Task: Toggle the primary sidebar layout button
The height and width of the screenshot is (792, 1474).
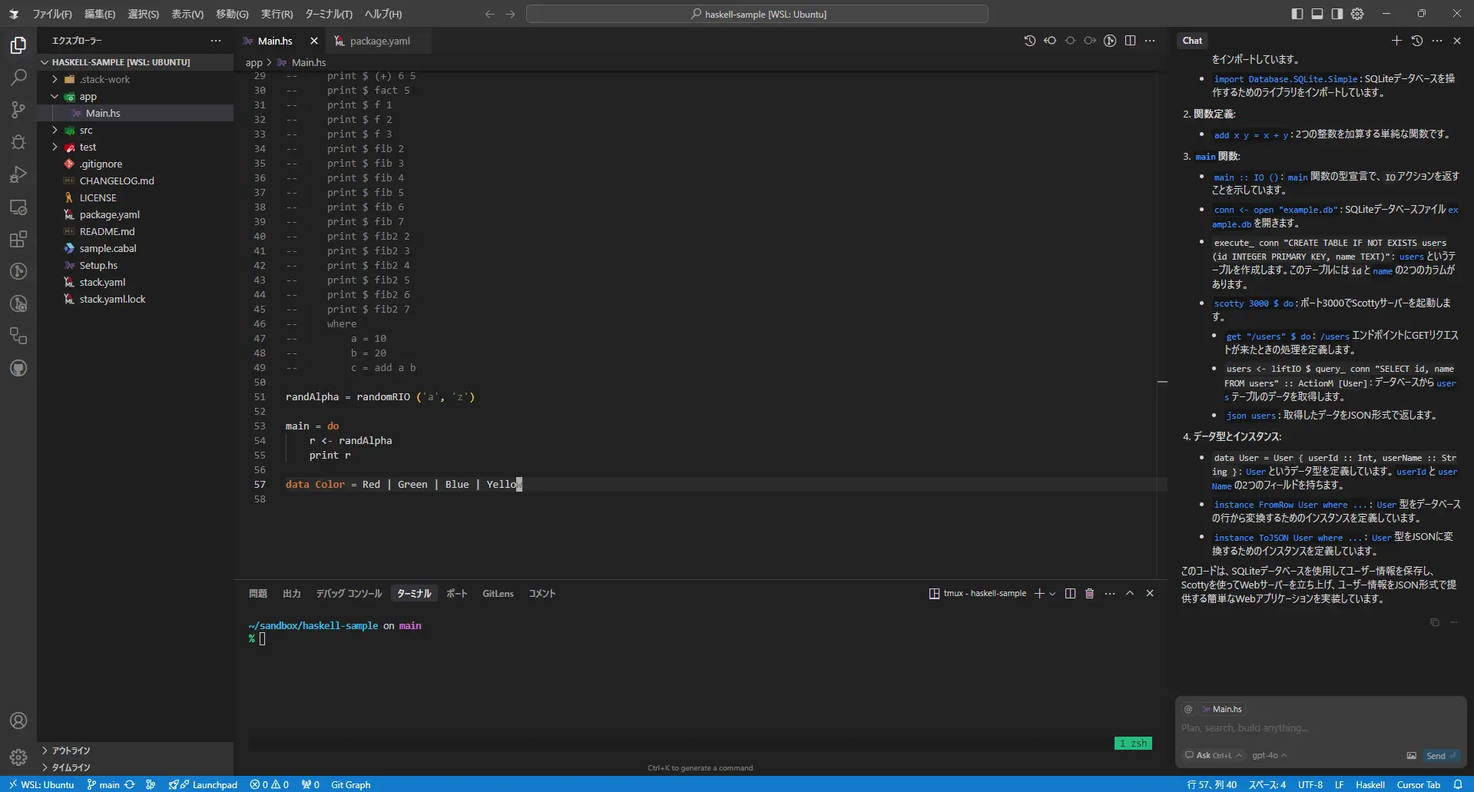Action: pyautogui.click(x=1297, y=14)
